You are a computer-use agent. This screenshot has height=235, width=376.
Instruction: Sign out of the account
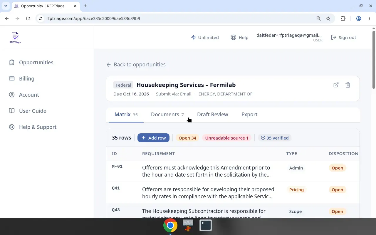343,37
